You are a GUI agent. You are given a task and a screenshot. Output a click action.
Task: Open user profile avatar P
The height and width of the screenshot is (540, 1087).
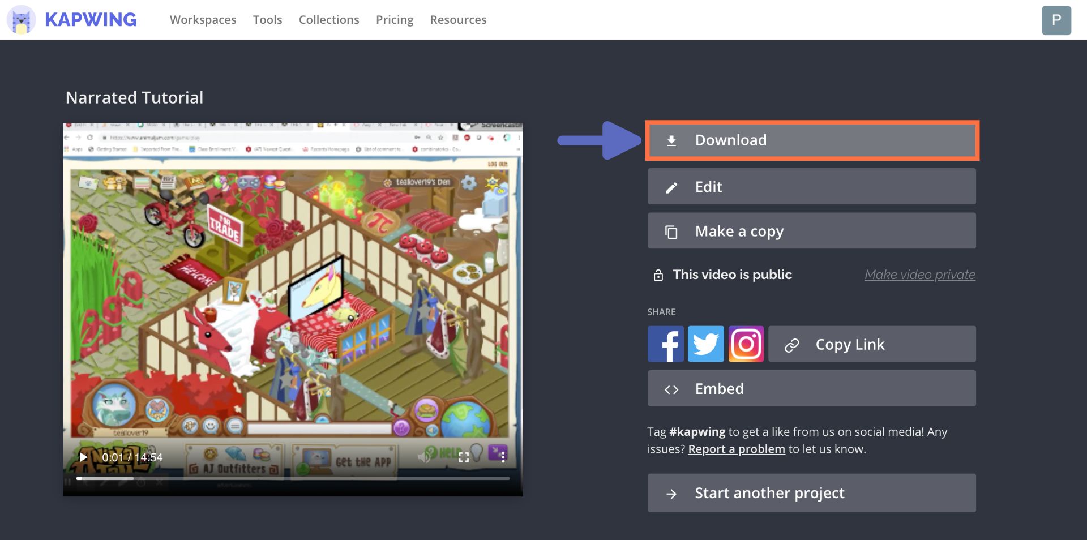pos(1056,20)
